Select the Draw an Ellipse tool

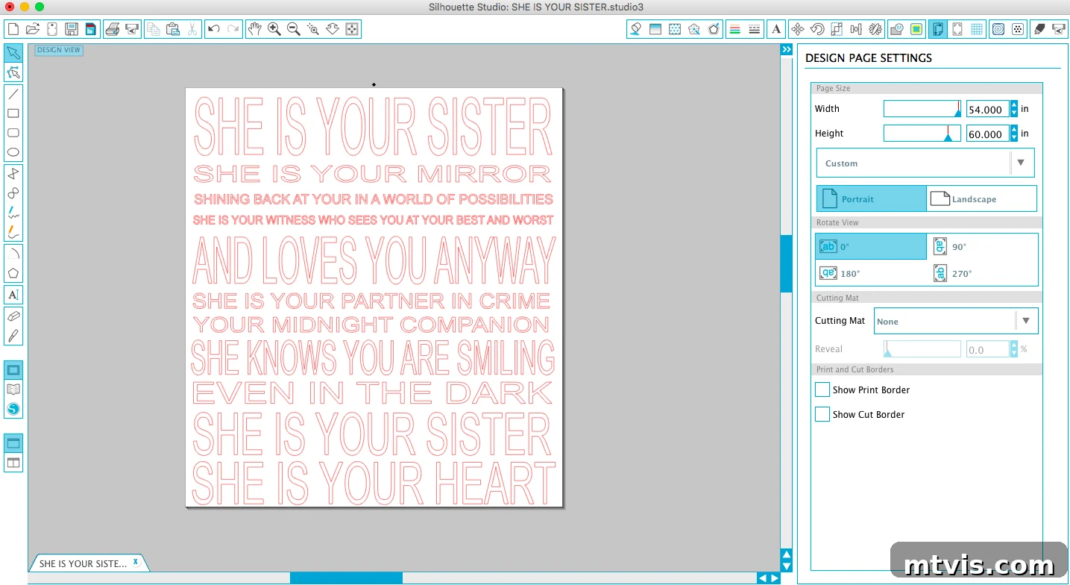pos(13,152)
